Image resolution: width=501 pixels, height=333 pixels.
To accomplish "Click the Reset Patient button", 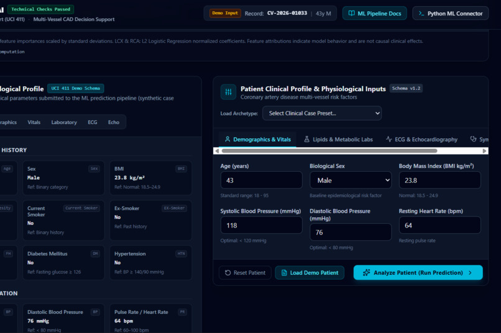I will click(245, 273).
